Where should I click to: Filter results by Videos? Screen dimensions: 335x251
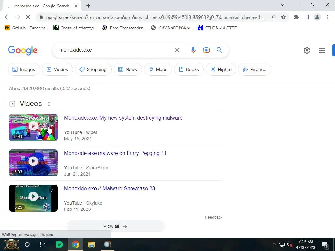57,69
